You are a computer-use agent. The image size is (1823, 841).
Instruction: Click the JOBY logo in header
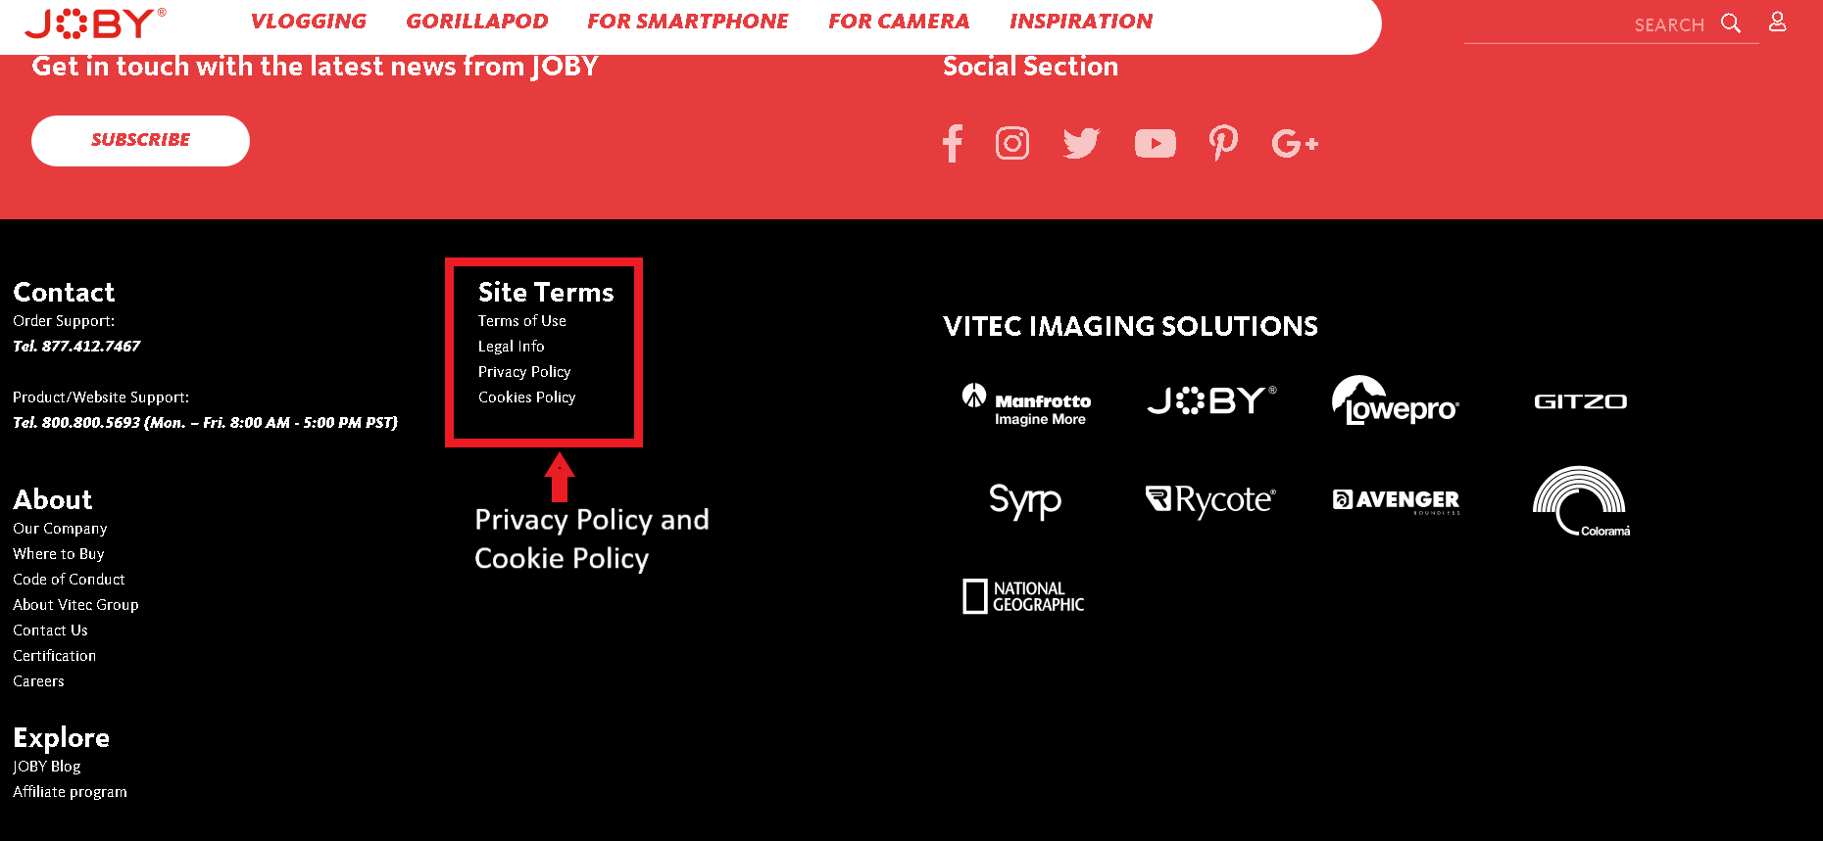point(95,23)
